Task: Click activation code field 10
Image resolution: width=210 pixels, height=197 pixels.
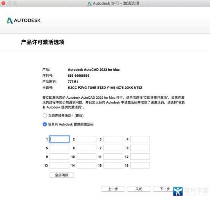Action: tap(86, 157)
